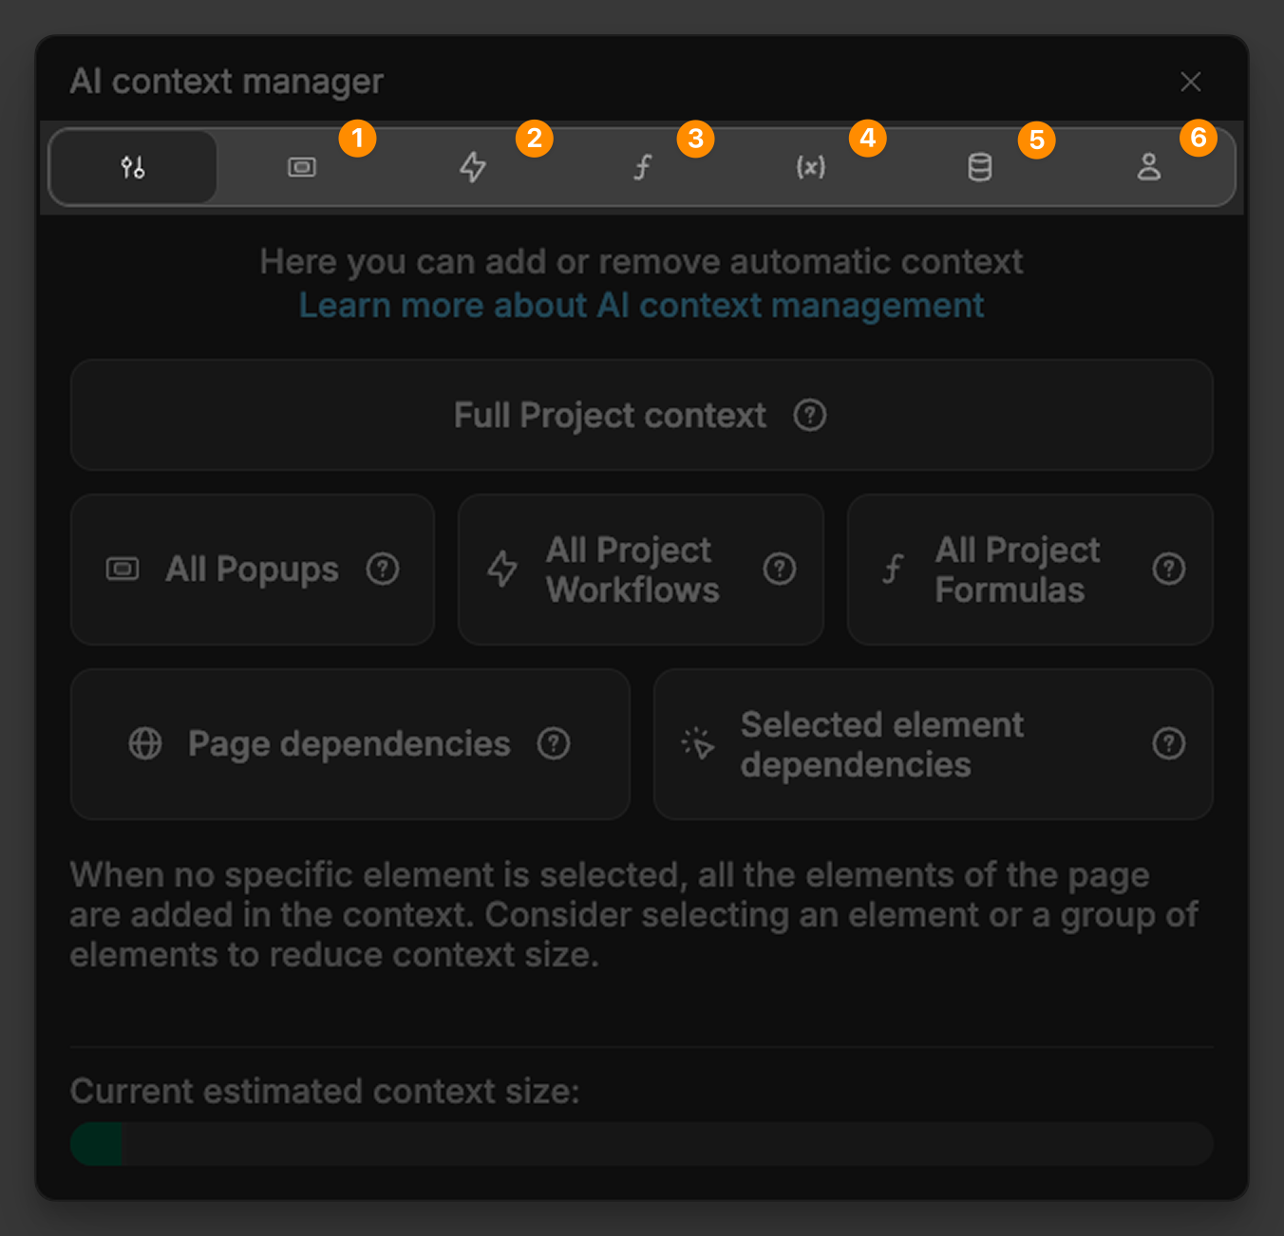This screenshot has width=1284, height=1236.
Task: Click the help icon next to All Project Workflows
Action: pyautogui.click(x=780, y=570)
